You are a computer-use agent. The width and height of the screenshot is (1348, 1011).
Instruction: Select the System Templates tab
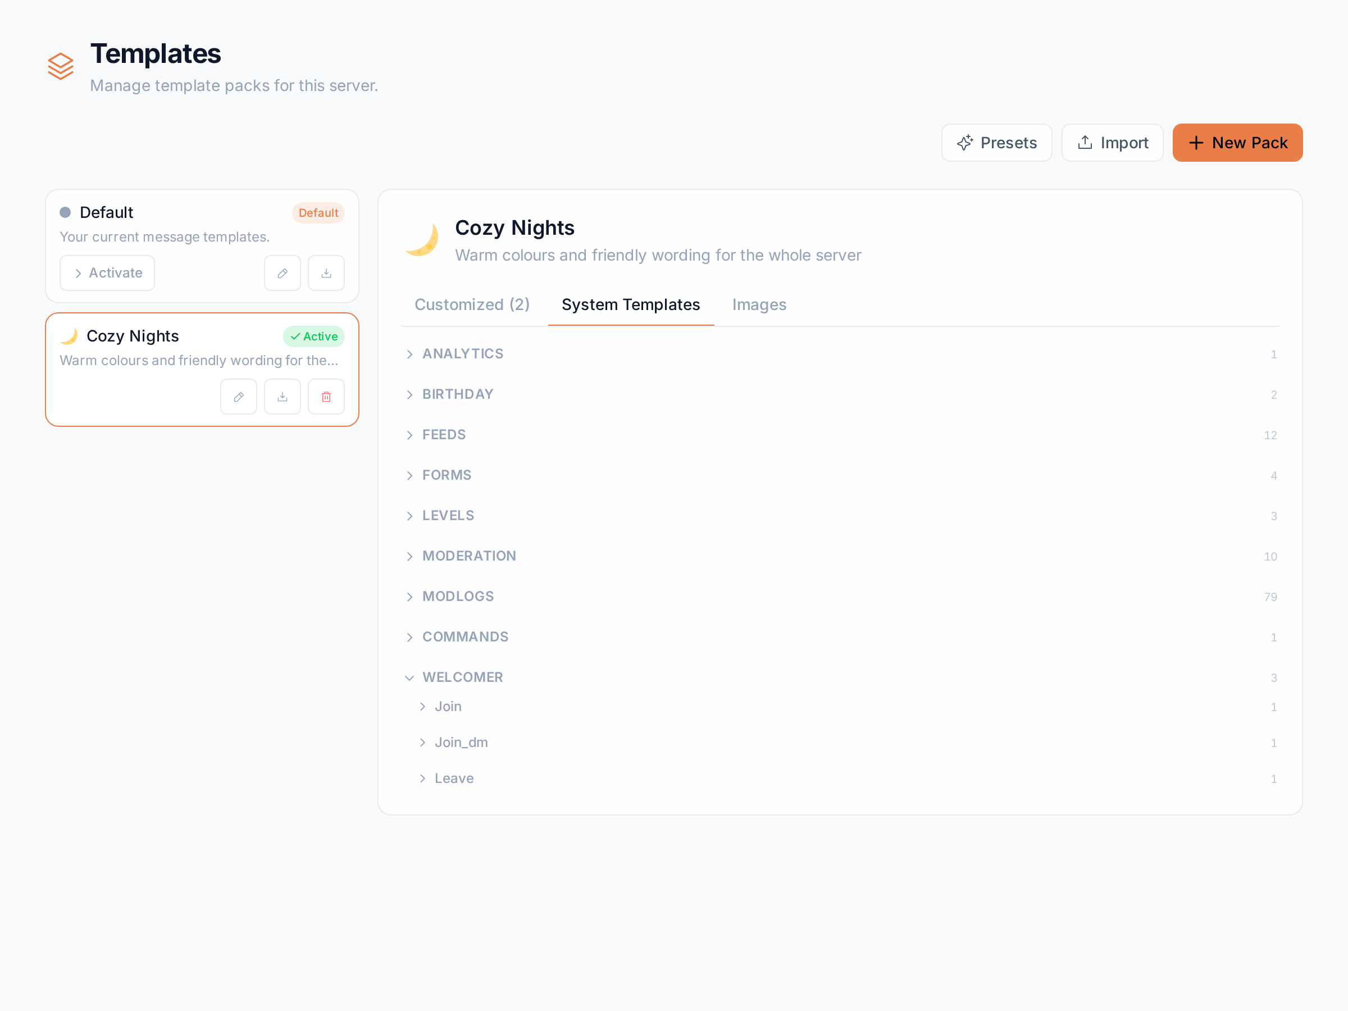click(631, 304)
